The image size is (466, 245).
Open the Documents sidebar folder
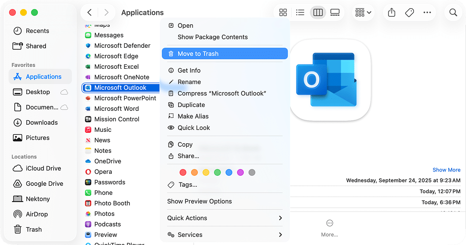[40, 107]
